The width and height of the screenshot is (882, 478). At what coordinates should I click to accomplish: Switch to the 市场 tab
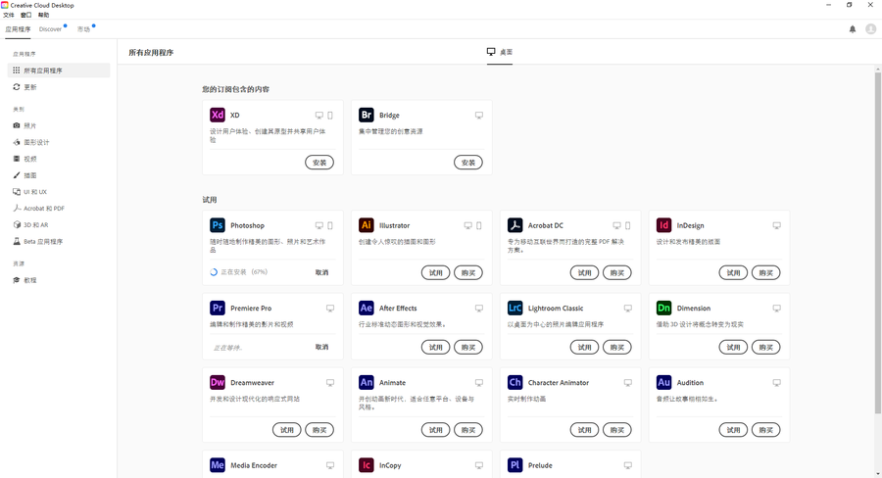pyautogui.click(x=83, y=29)
